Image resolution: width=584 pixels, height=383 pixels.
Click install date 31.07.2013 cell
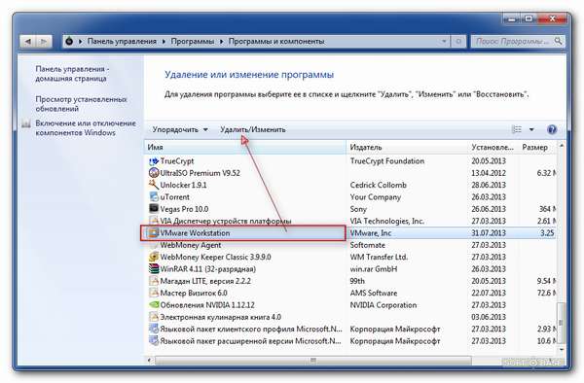489,233
